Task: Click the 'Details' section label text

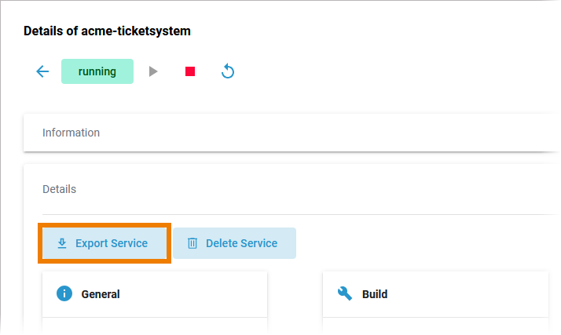Action: 59,189
